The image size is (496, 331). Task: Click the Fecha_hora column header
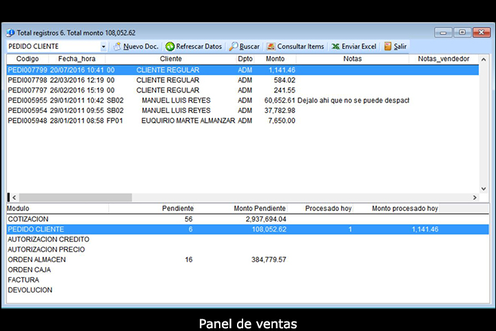coord(76,59)
